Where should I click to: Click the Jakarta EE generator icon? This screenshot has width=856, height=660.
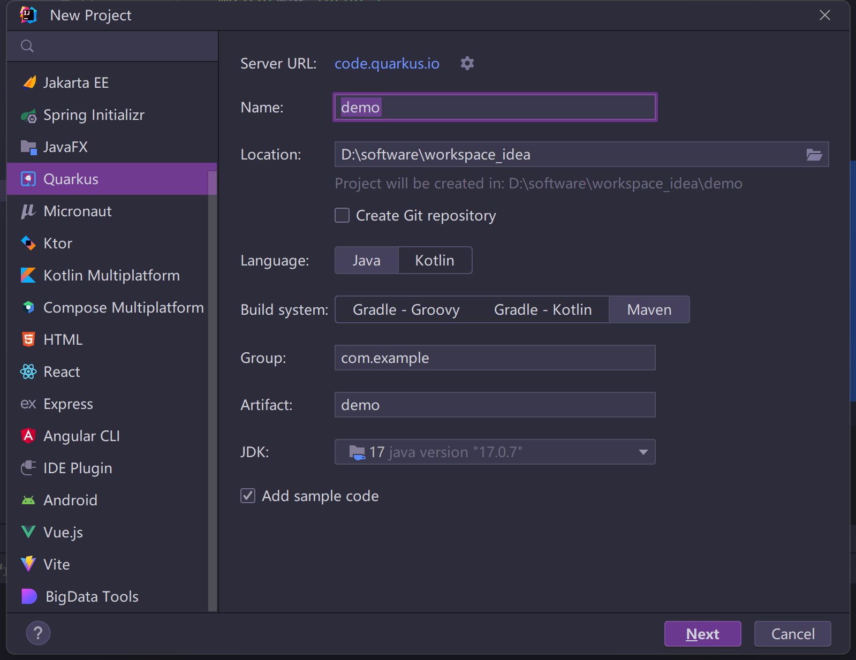[x=29, y=82]
